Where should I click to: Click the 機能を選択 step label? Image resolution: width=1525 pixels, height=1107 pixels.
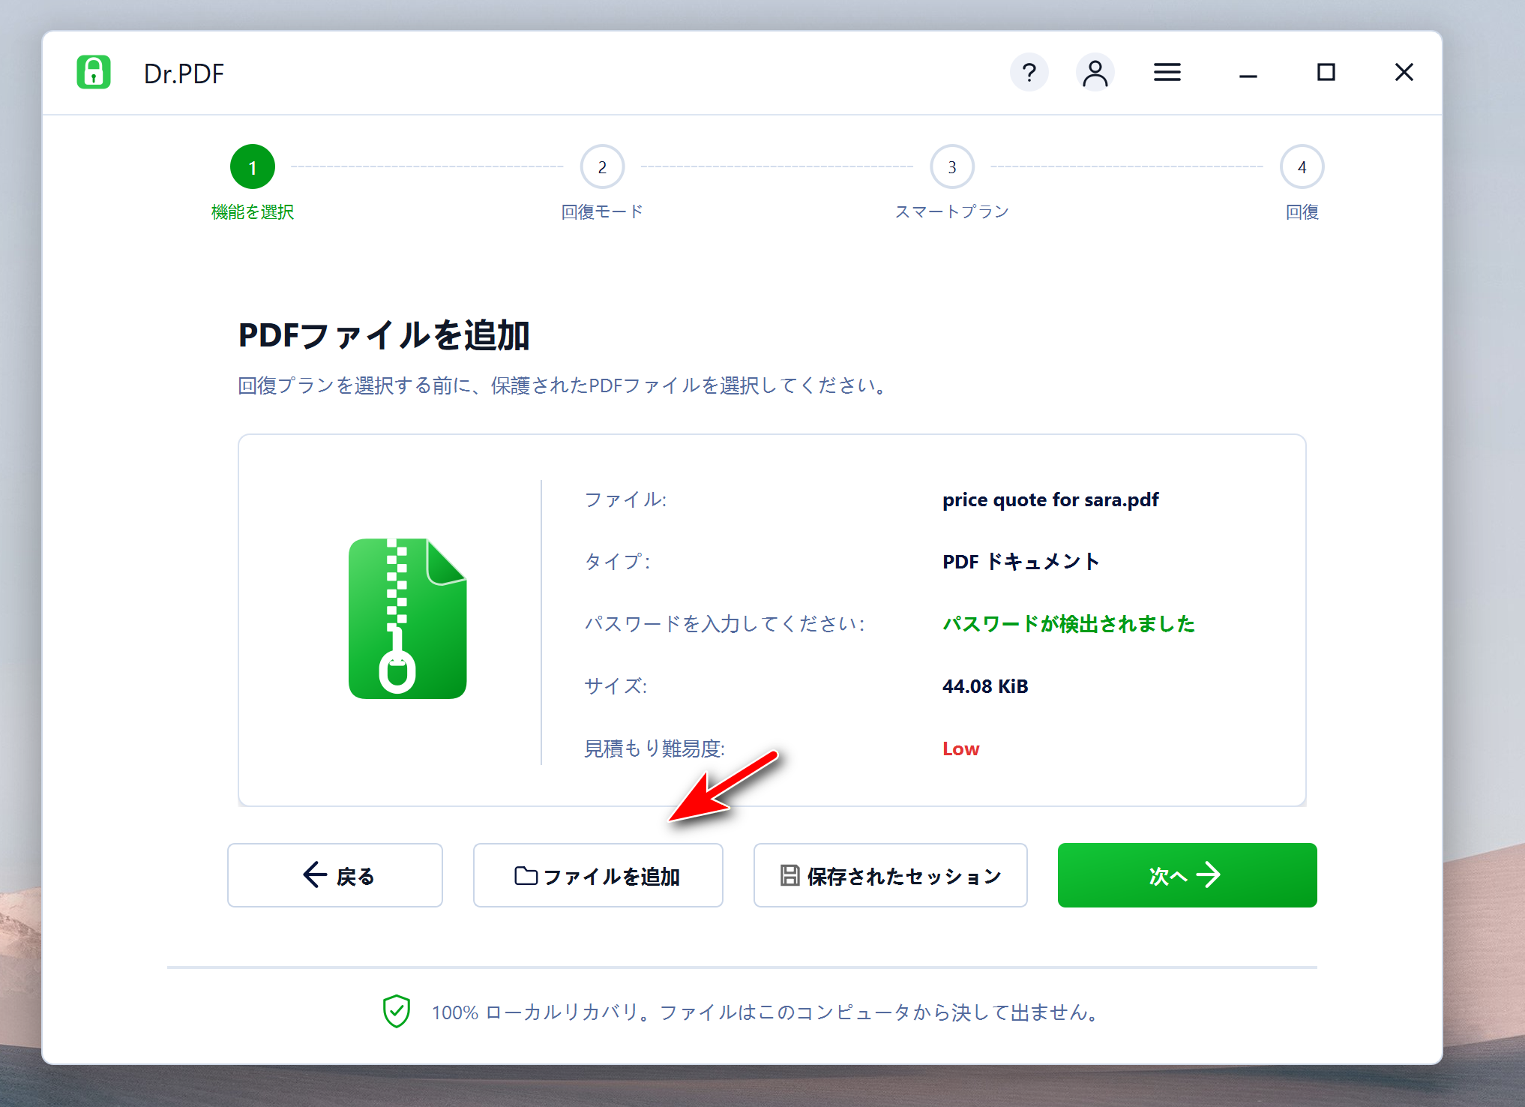click(x=253, y=212)
